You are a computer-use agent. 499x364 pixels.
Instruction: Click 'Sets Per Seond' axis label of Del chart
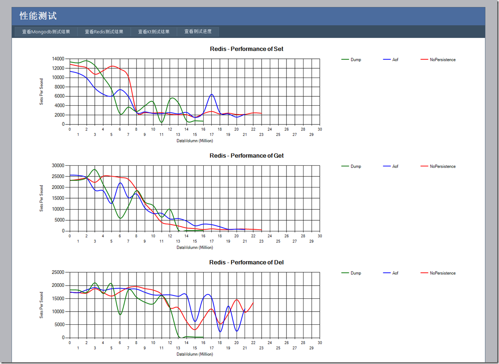point(41,305)
